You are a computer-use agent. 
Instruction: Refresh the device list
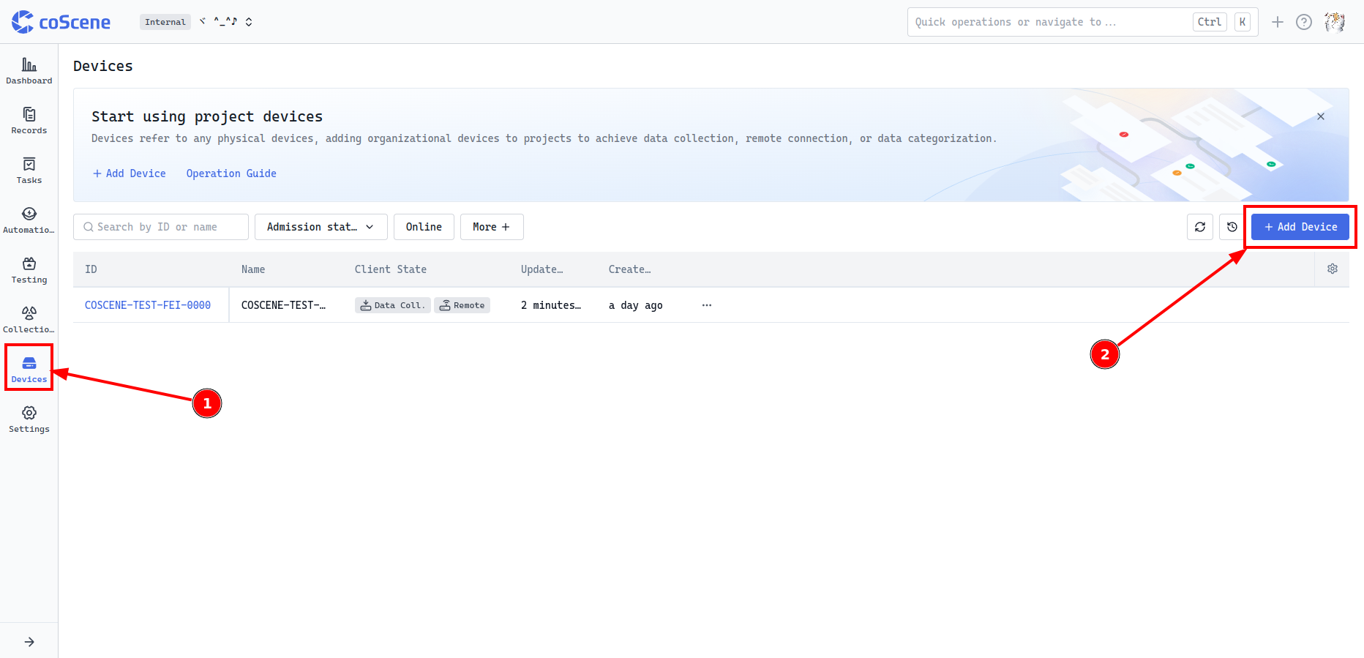(x=1200, y=227)
